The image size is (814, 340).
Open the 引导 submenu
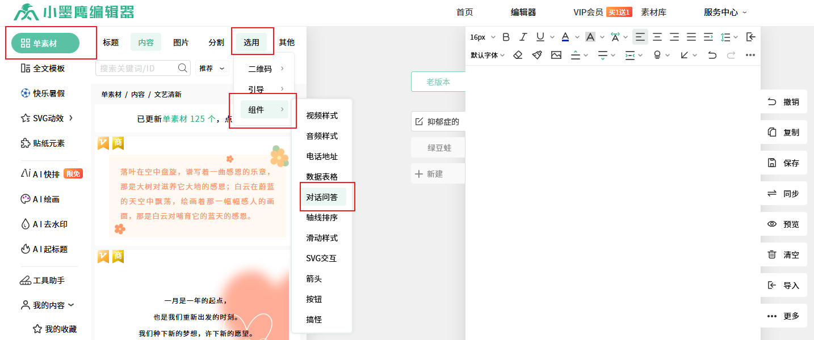click(x=265, y=89)
